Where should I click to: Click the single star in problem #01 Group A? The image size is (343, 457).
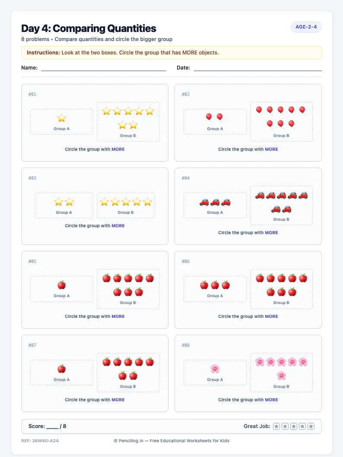pyautogui.click(x=61, y=118)
